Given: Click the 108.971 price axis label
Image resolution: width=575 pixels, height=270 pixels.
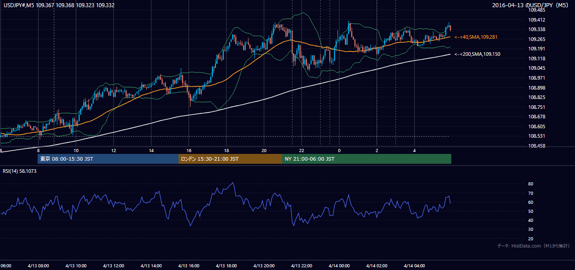Looking at the screenshot, I should tap(537, 78).
